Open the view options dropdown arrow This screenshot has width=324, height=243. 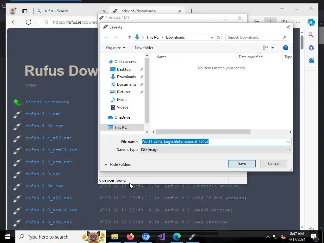tap(272, 48)
